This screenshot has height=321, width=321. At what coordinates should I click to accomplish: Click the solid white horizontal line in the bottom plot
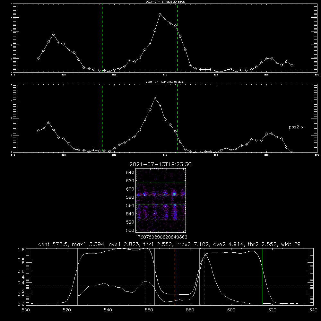click(x=169, y=277)
